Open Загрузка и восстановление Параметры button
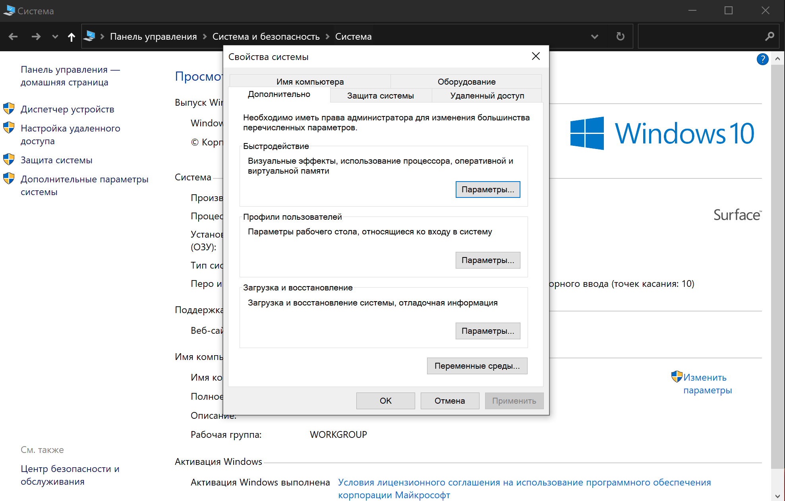 point(488,331)
